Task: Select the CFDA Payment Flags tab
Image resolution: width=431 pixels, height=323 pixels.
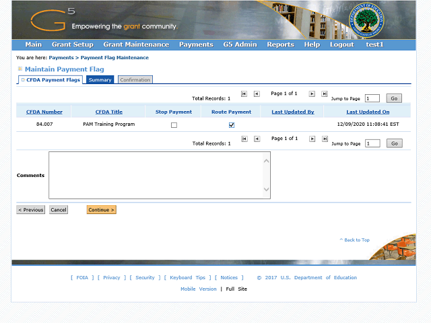Action: tap(51, 80)
